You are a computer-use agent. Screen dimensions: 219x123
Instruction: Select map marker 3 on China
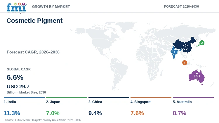[185, 47]
